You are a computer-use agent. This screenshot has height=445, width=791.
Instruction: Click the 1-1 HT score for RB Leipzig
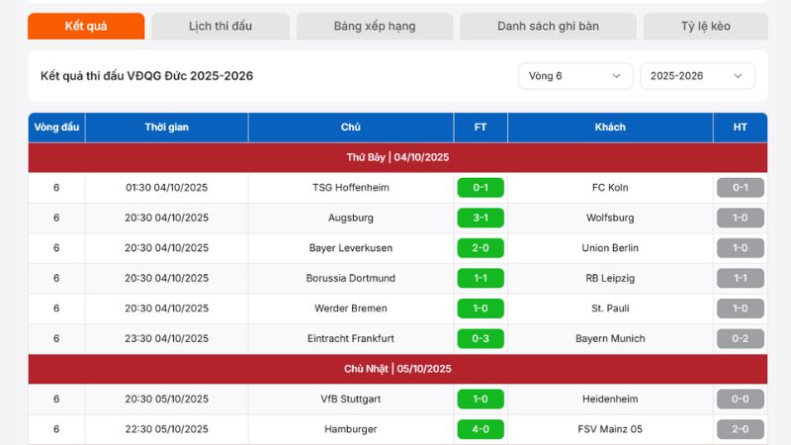point(740,278)
